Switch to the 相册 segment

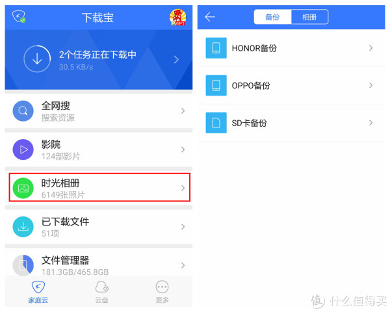[x=309, y=17]
